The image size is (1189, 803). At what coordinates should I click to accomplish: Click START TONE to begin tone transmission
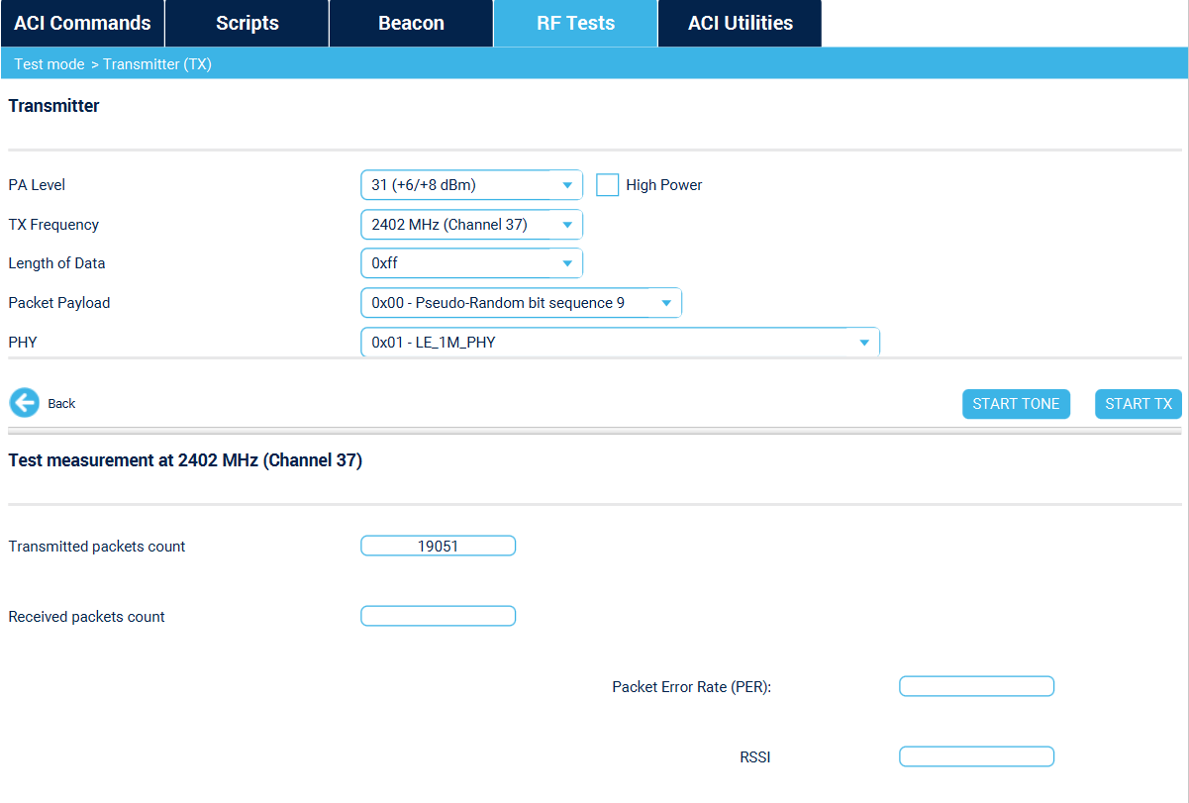point(1016,403)
